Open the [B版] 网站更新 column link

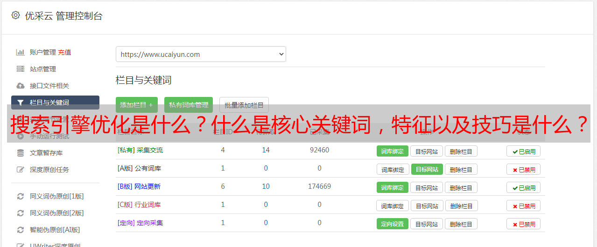(139, 186)
